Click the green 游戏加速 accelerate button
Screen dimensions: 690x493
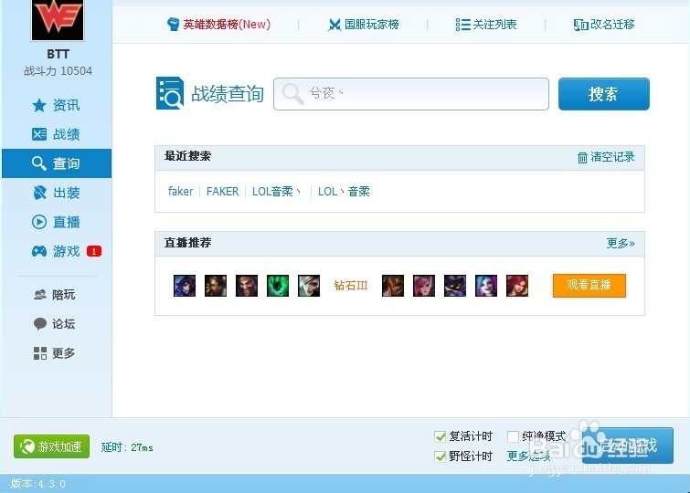(x=51, y=446)
